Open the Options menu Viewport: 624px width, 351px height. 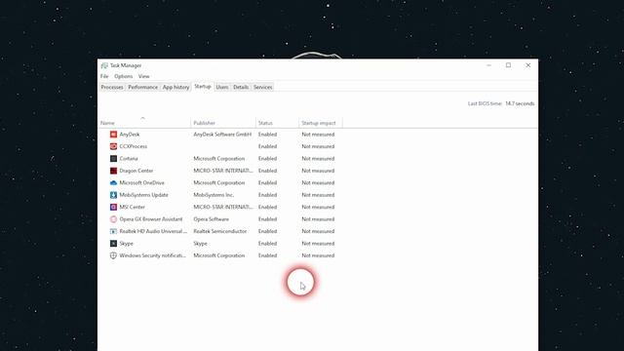[124, 76]
